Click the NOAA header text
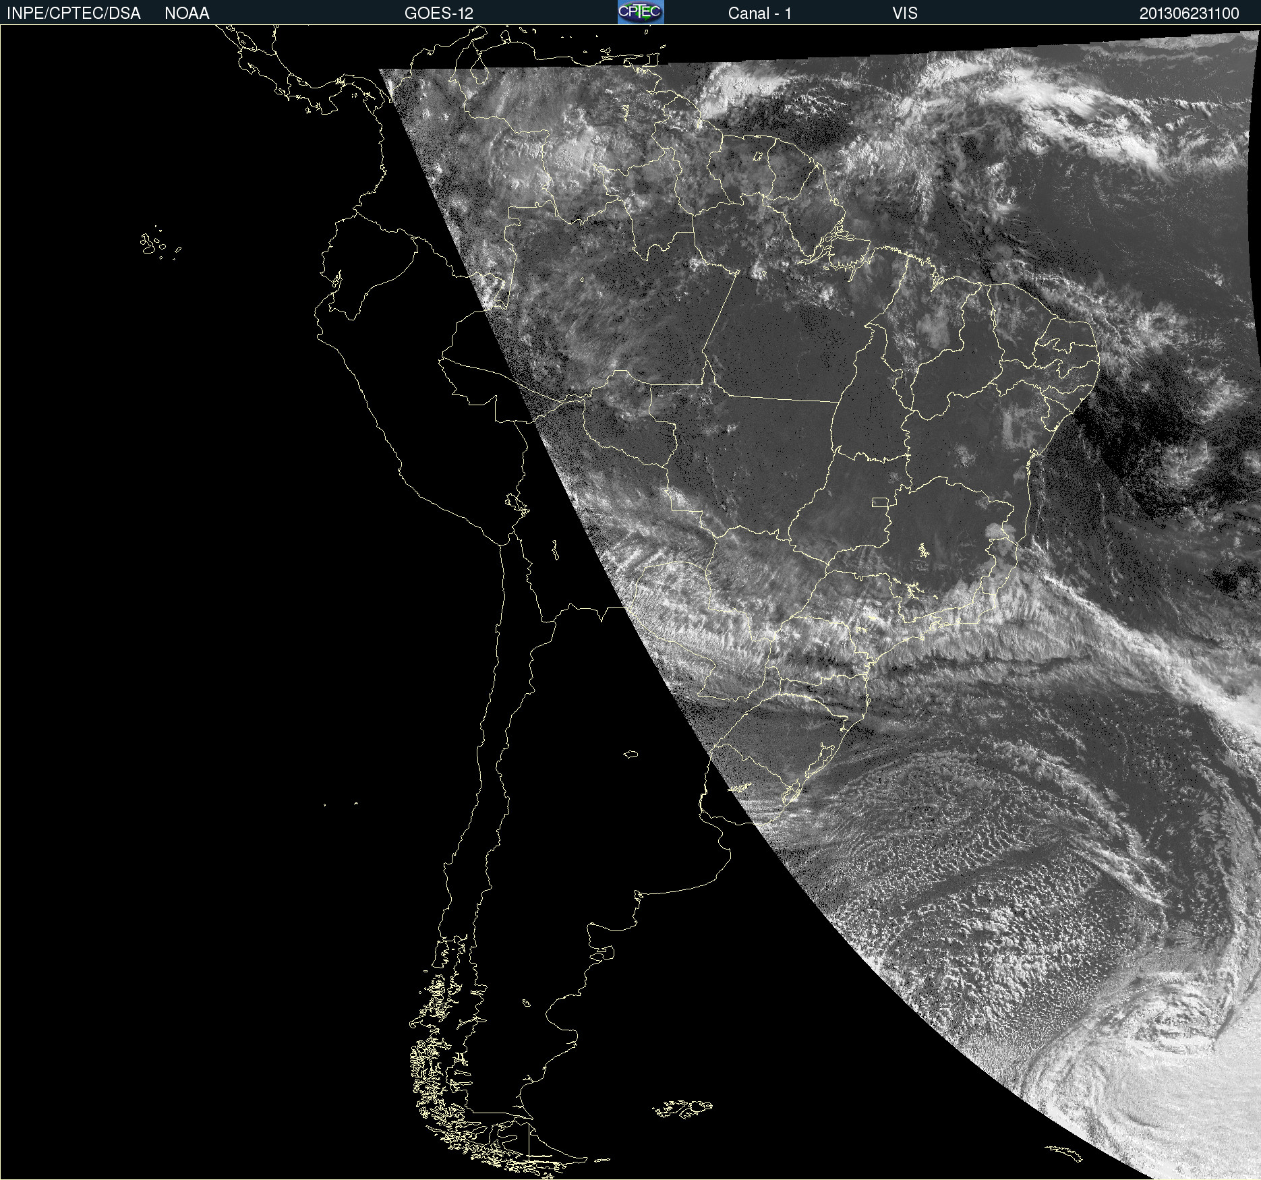The width and height of the screenshot is (1261, 1180). pos(187,13)
